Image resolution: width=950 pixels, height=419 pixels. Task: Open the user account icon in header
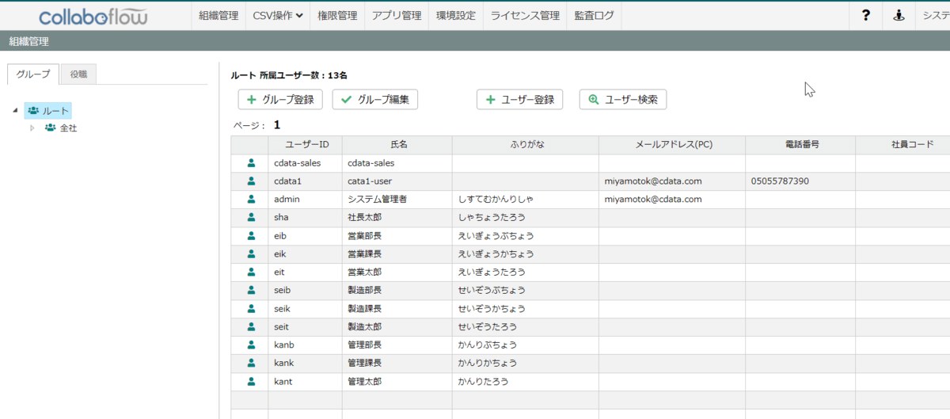(899, 15)
